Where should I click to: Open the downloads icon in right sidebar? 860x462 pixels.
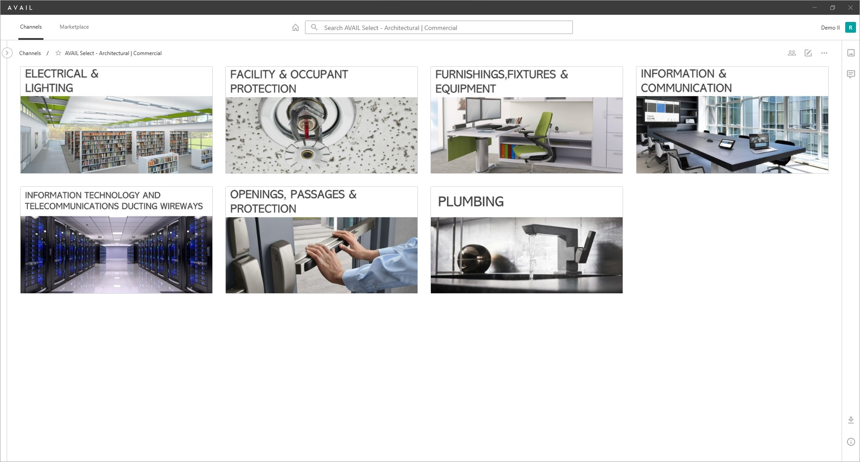[x=851, y=420]
